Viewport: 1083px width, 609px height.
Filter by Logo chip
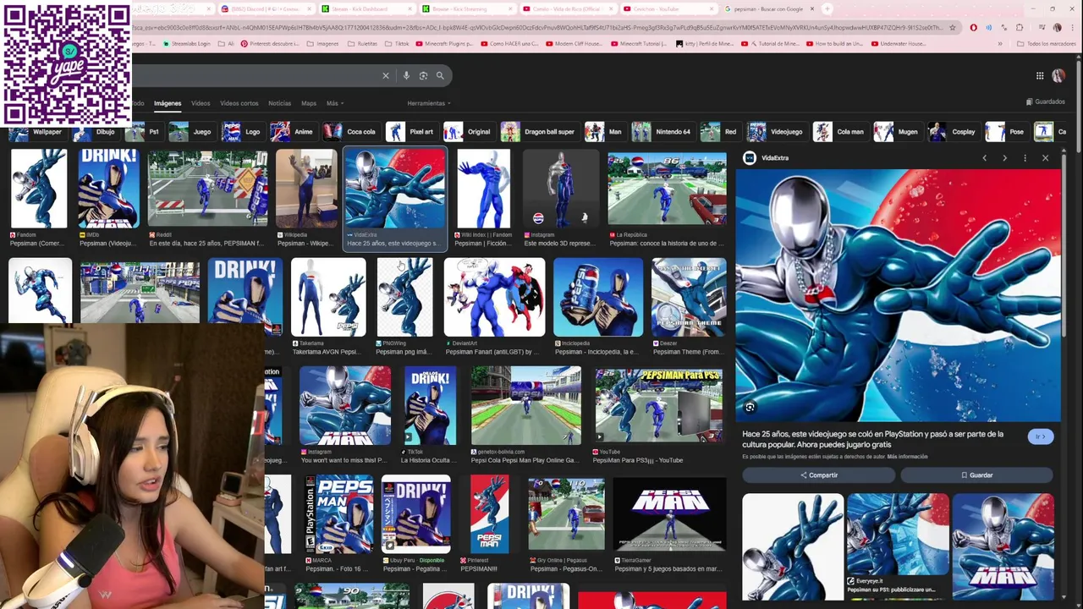coord(242,132)
